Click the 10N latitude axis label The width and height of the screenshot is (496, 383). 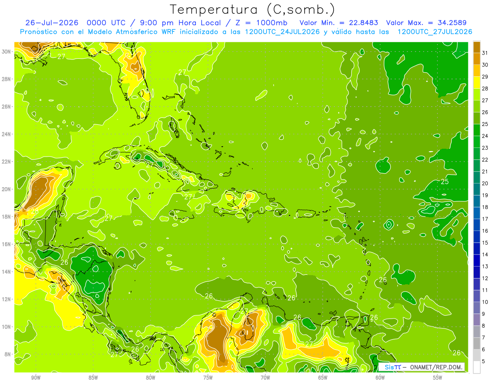tap(7, 326)
